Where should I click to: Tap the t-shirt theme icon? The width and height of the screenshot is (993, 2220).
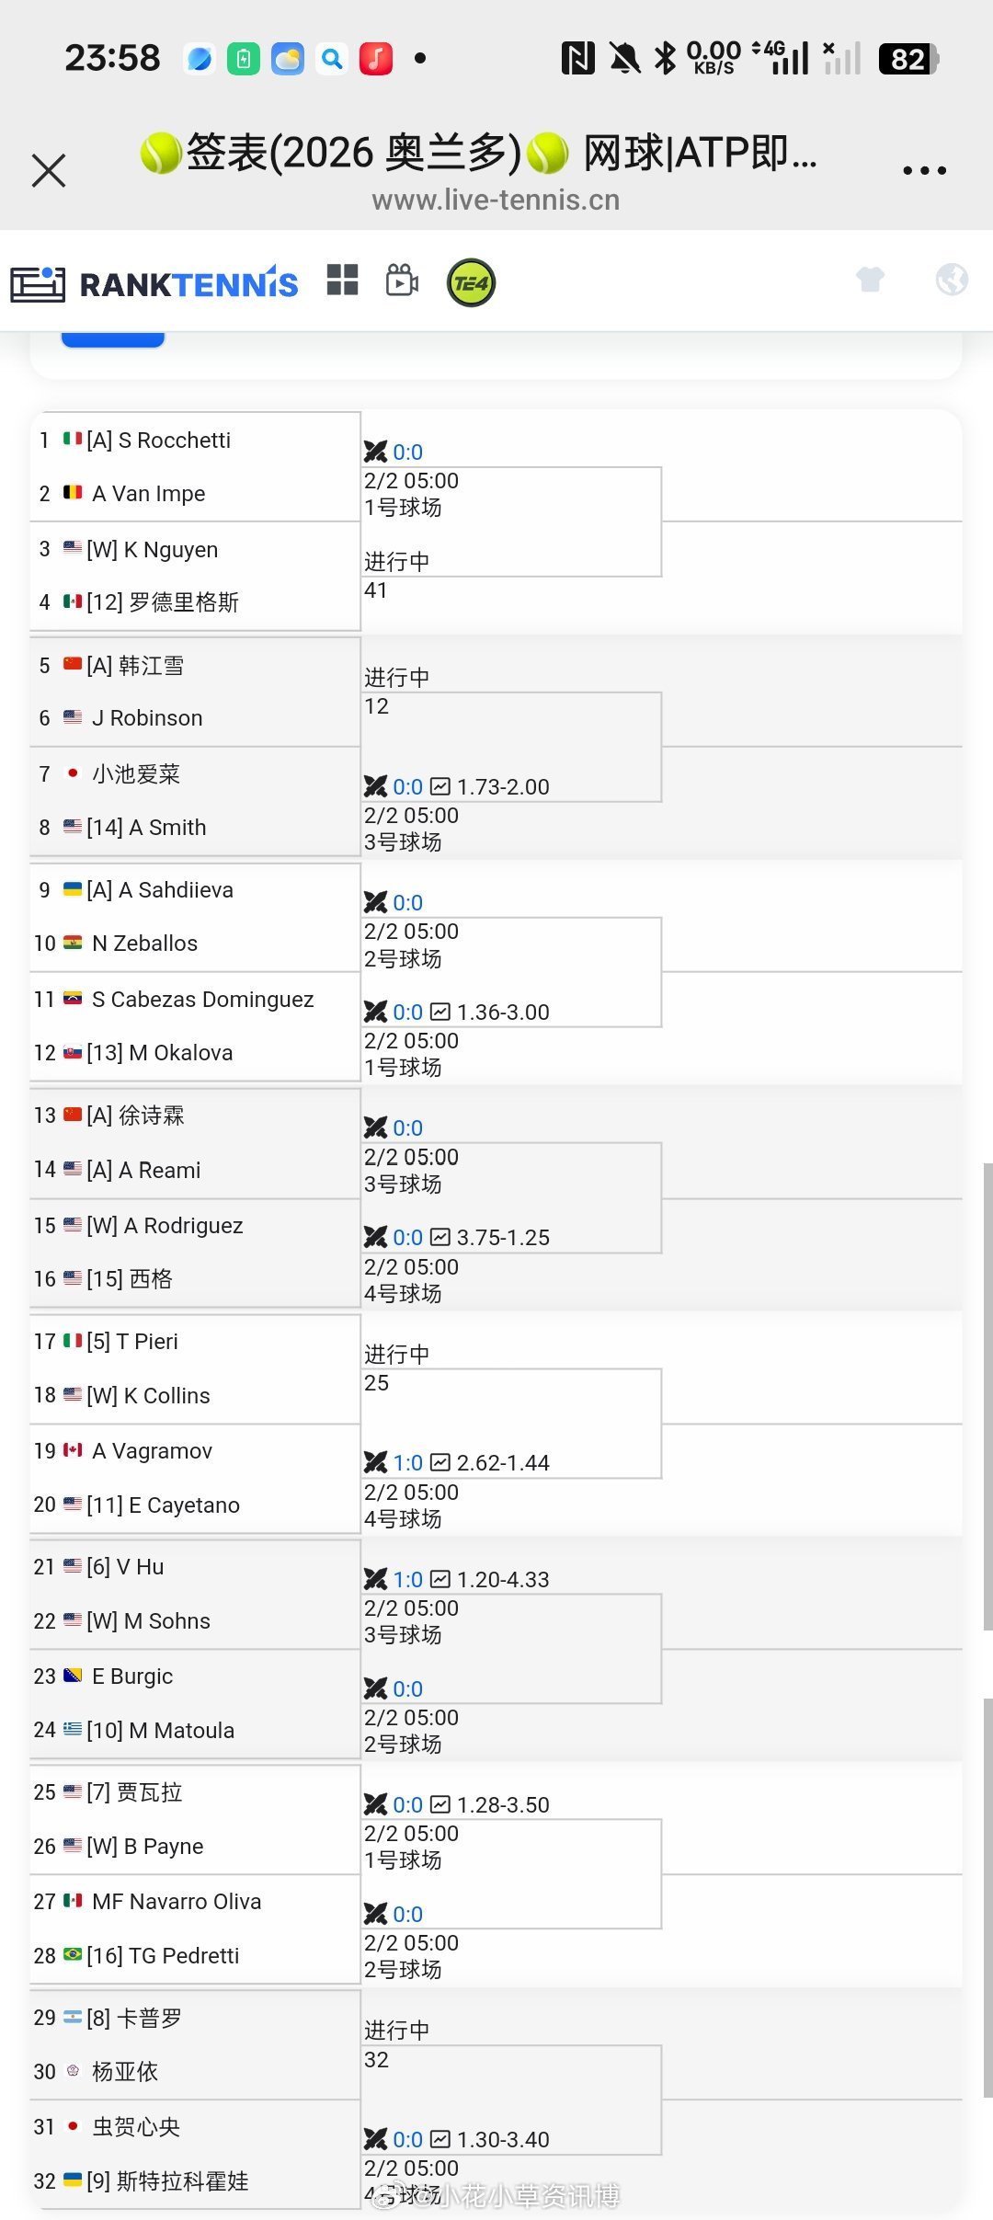870,279
